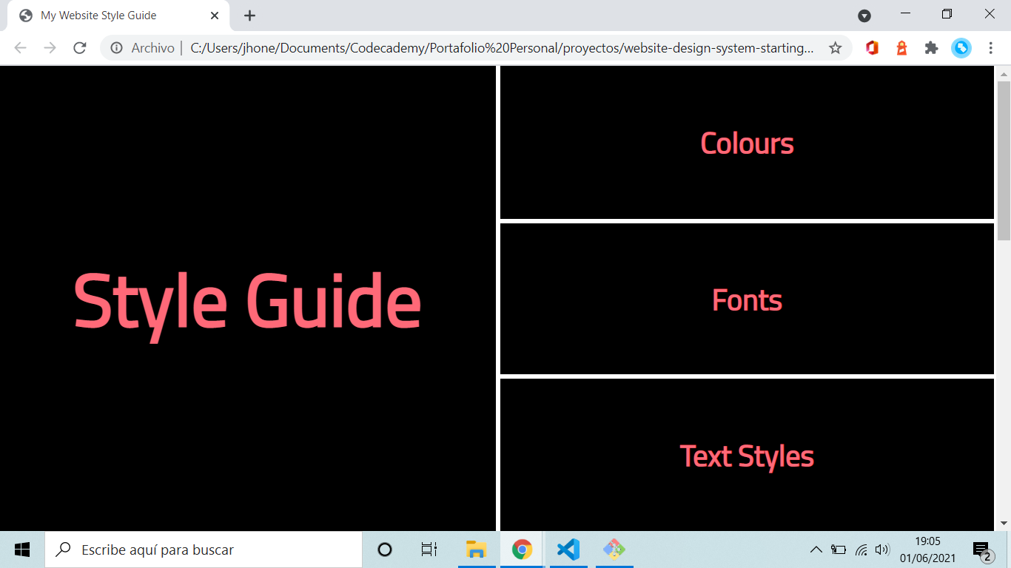Image resolution: width=1011 pixels, height=568 pixels.
Task: Click the blue profile avatar icon
Action: [961, 48]
